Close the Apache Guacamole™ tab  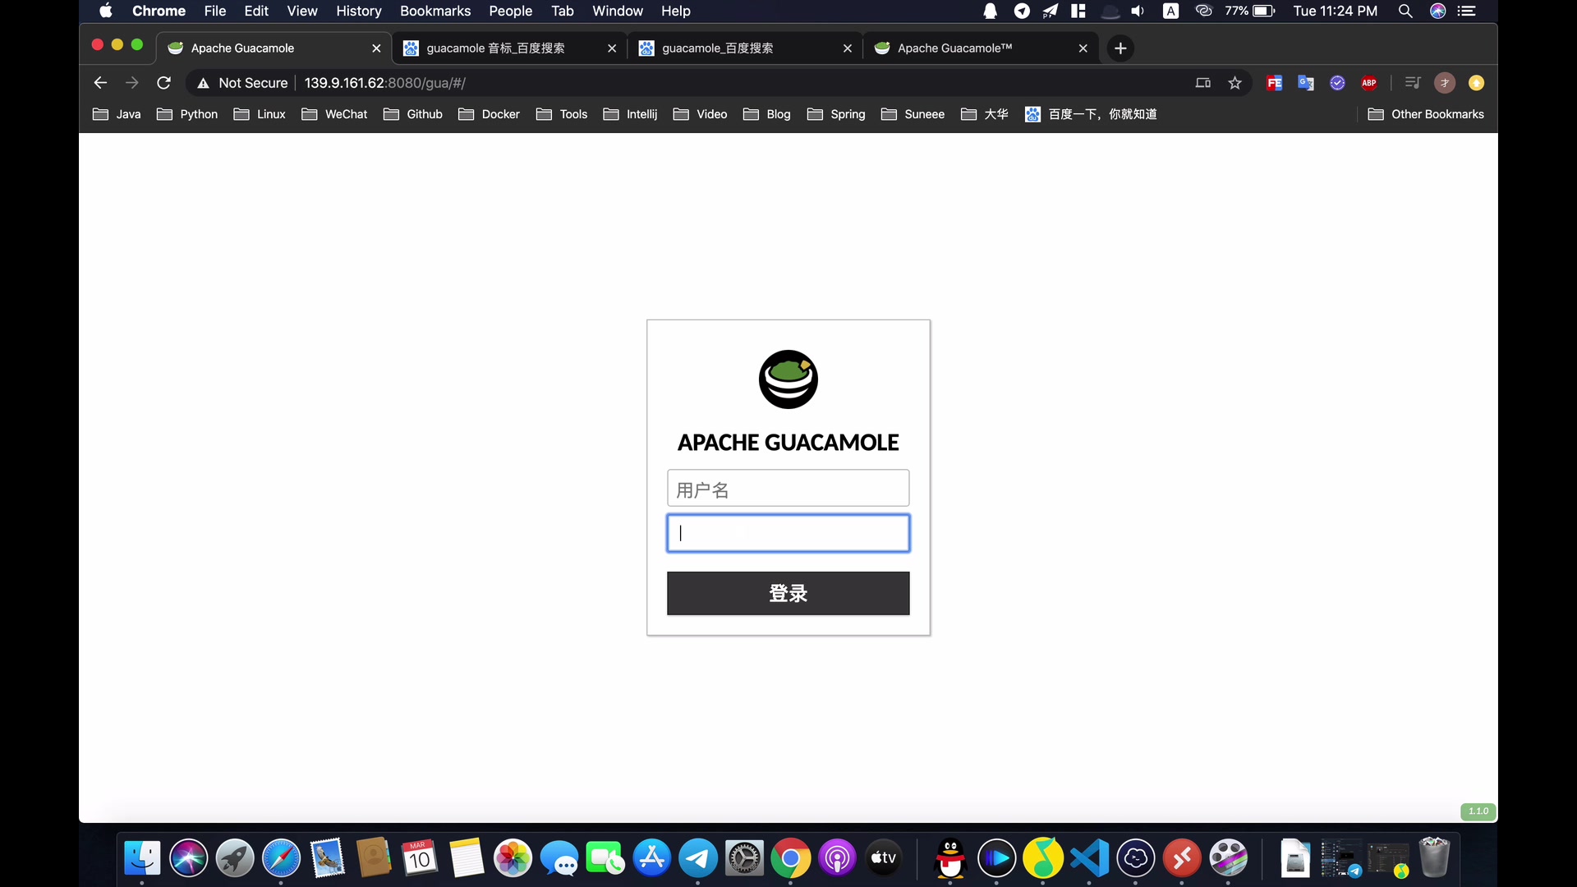point(1083,48)
